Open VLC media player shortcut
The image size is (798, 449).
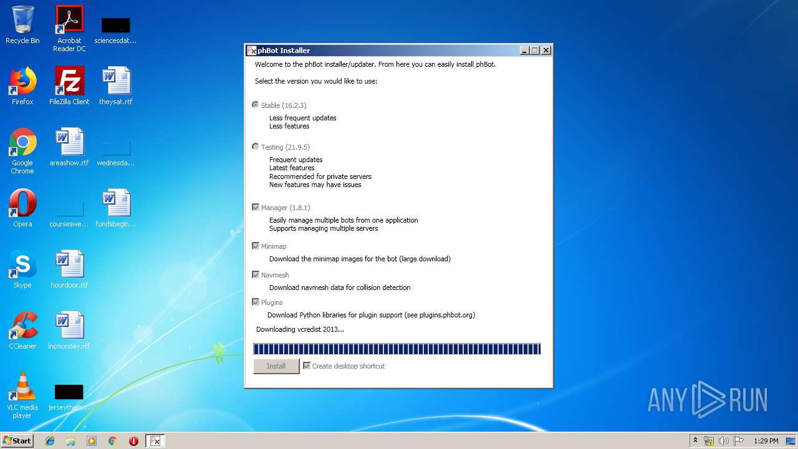[22, 395]
